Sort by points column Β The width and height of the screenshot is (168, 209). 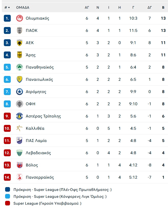pos(163,7)
